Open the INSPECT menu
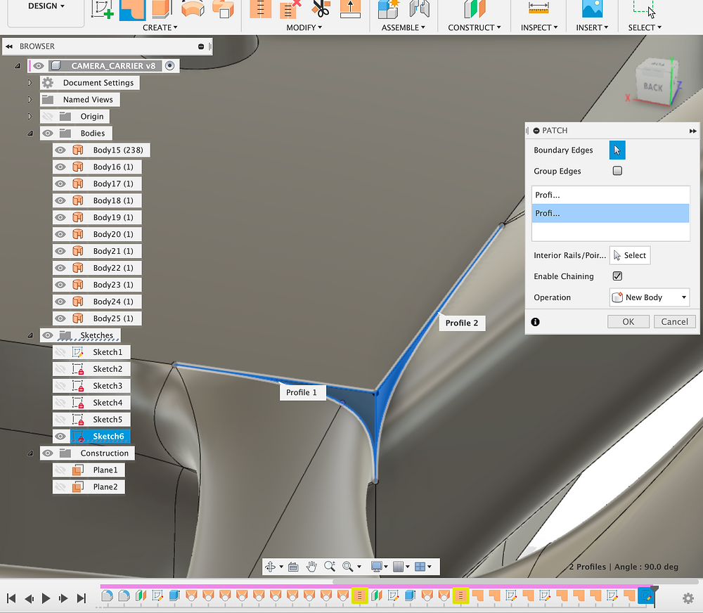This screenshot has width=703, height=613. coord(539,27)
